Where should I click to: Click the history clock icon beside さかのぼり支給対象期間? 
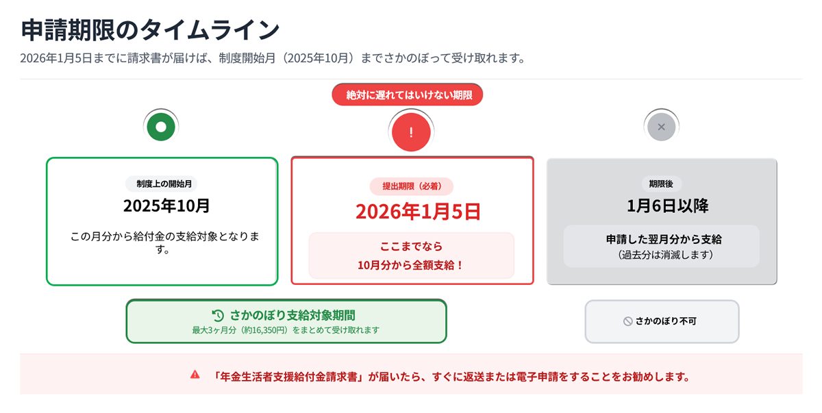(218, 315)
